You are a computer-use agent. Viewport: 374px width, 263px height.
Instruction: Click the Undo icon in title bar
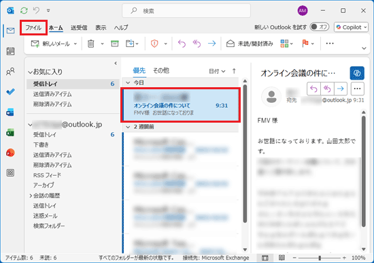(37, 10)
